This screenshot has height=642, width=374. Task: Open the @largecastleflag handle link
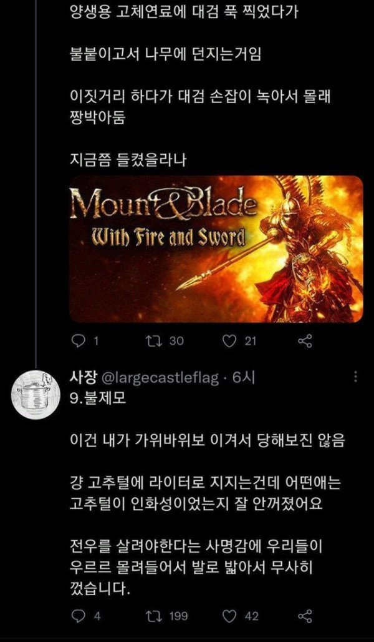pos(160,378)
